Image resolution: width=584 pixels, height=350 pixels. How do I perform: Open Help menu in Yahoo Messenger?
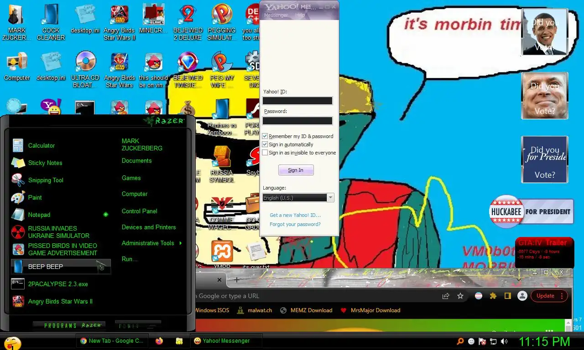coord(300,15)
